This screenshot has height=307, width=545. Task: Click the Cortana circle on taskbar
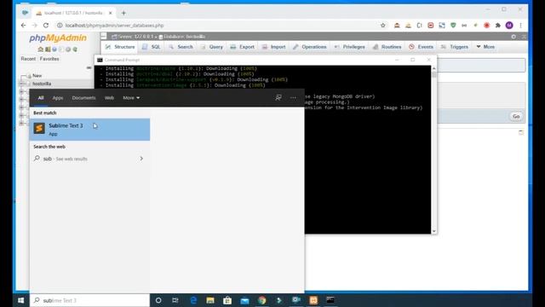click(x=158, y=300)
